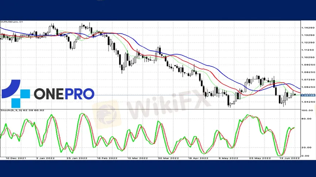
Task: Click the ONEPRO brand name text
Action: 64,94
